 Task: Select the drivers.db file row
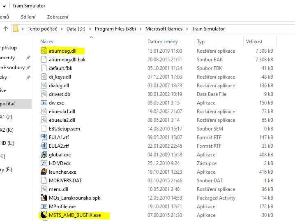[x=60, y=94]
